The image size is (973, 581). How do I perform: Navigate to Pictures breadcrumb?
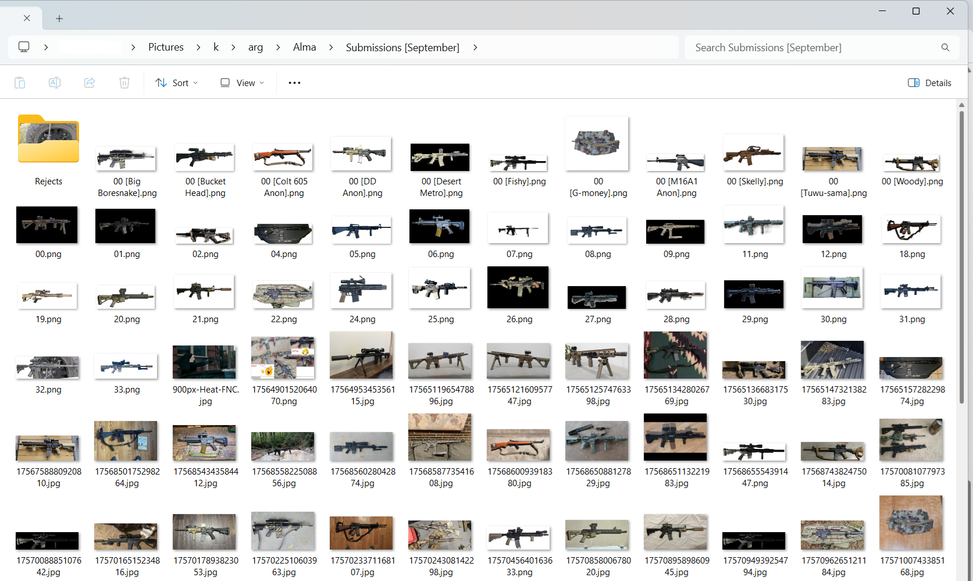click(x=166, y=47)
